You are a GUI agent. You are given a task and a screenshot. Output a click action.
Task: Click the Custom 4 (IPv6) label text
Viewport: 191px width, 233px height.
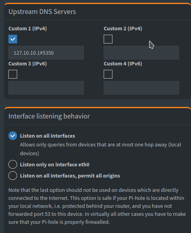123,63
